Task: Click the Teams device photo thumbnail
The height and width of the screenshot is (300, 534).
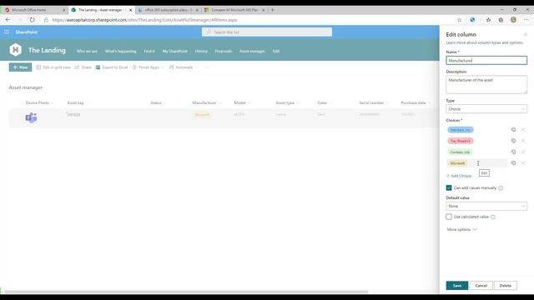Action: tap(31, 117)
